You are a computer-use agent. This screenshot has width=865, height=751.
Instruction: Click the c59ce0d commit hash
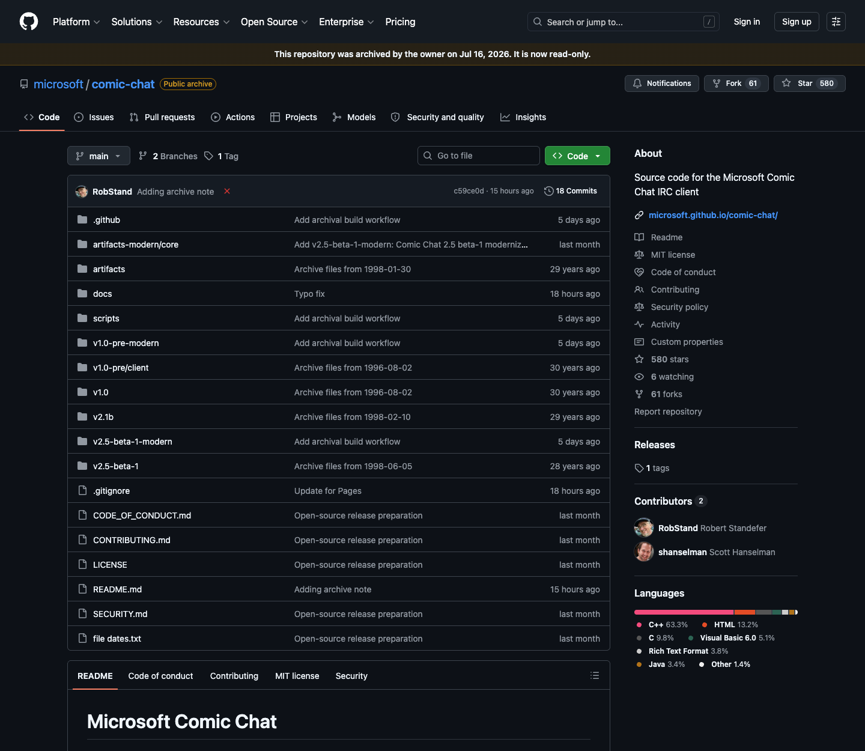(x=469, y=191)
